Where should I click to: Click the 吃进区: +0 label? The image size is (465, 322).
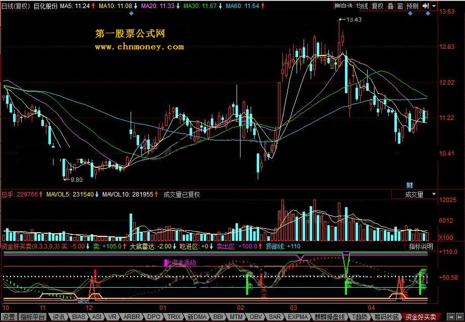click(194, 246)
